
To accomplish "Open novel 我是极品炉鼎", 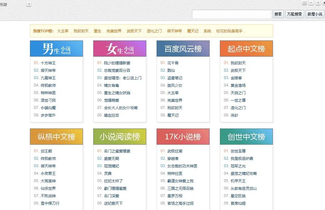I will [x=242, y=159].
